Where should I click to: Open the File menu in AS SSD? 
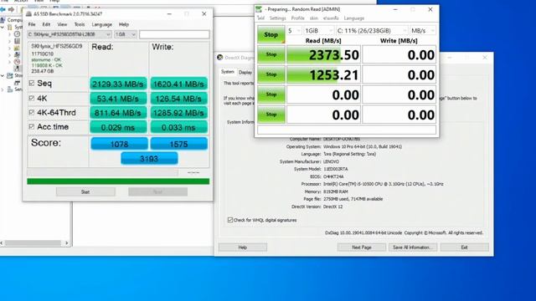[32, 24]
